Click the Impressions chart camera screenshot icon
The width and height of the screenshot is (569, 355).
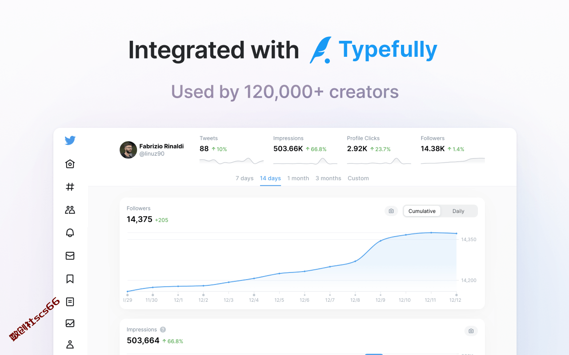click(x=471, y=331)
